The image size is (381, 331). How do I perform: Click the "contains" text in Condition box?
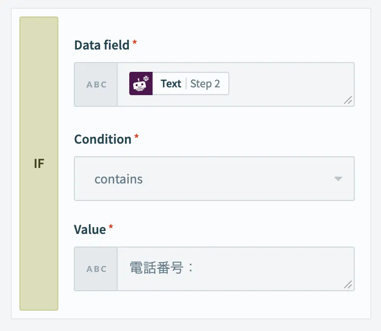coord(119,179)
